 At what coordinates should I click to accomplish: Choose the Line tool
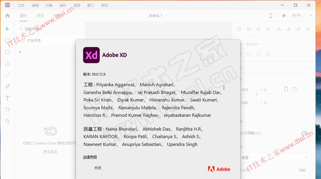tap(8, 75)
